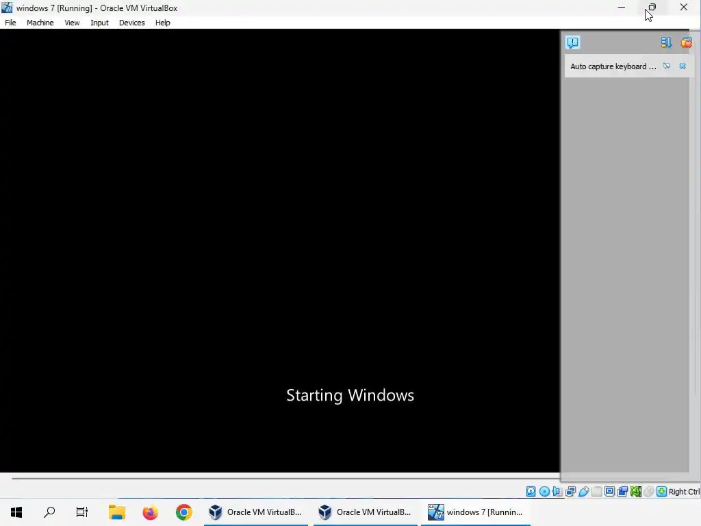Open the Windows Start menu

(x=16, y=512)
